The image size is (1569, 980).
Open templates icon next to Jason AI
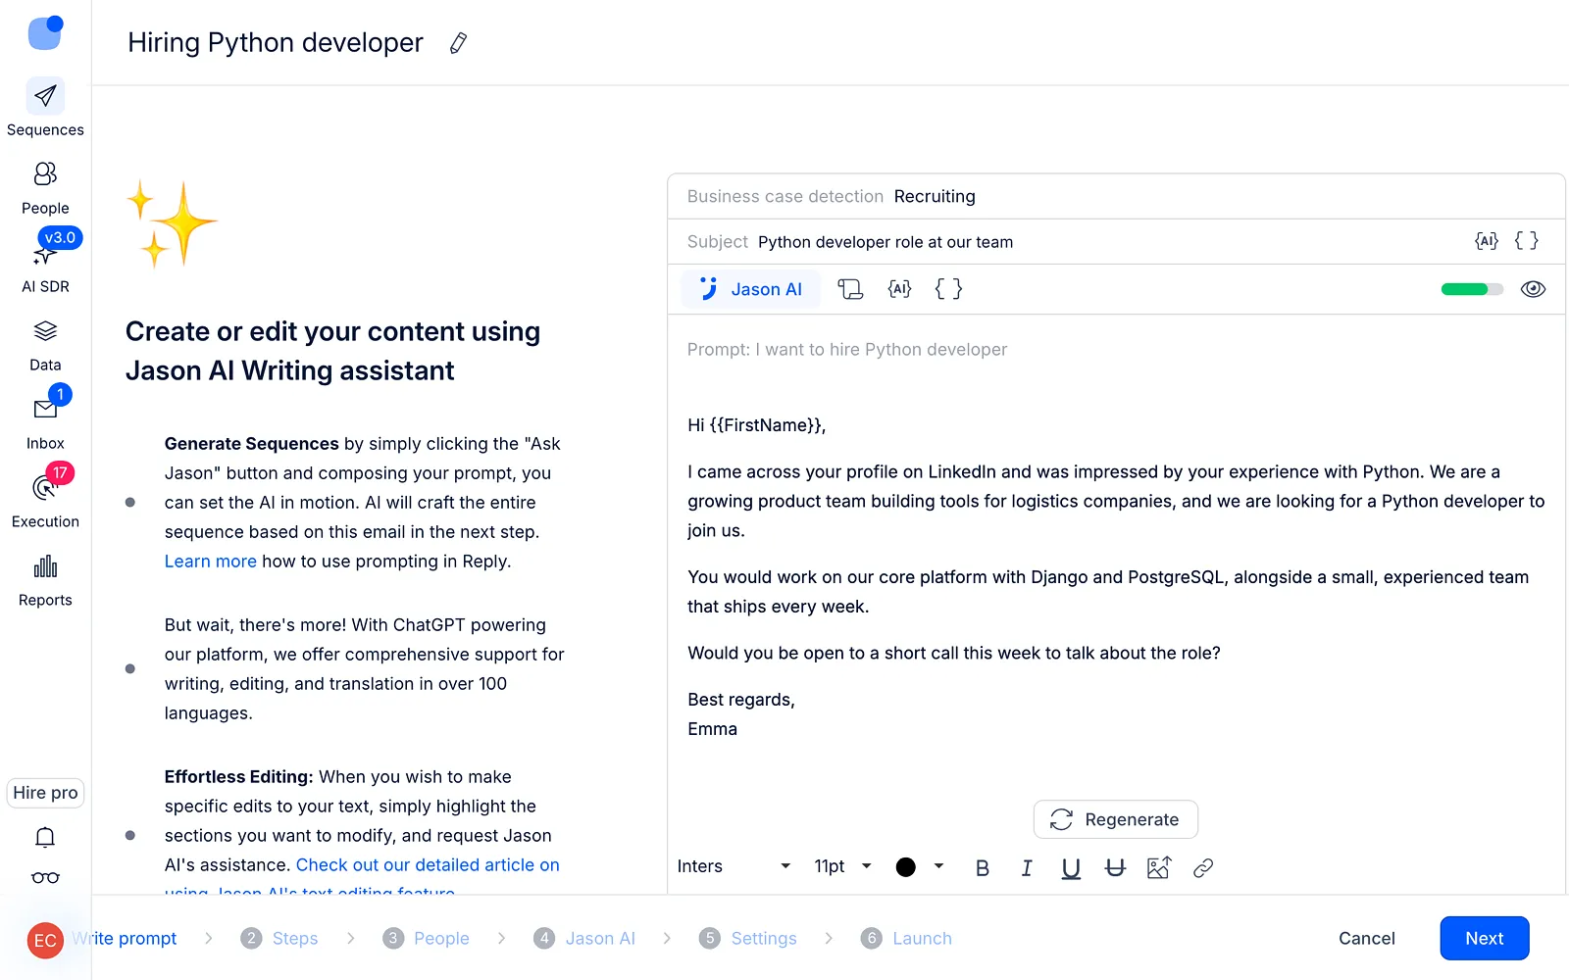coord(850,289)
